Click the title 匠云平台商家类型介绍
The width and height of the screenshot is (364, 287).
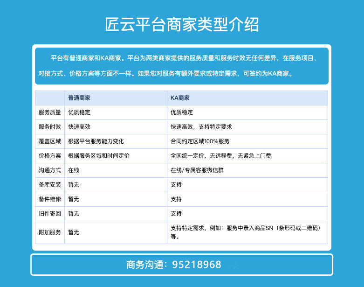point(182,24)
